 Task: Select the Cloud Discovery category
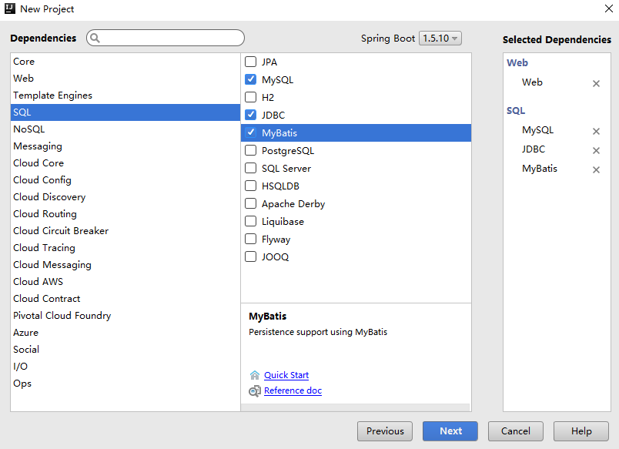pos(49,197)
